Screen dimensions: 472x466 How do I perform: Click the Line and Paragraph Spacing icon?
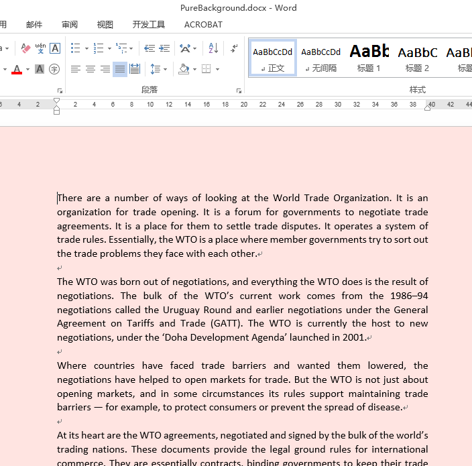pos(156,69)
